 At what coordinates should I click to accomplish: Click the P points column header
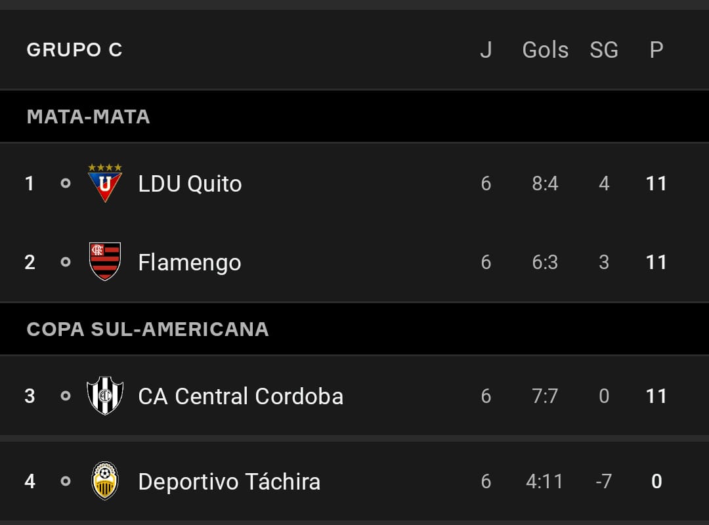pos(656,50)
